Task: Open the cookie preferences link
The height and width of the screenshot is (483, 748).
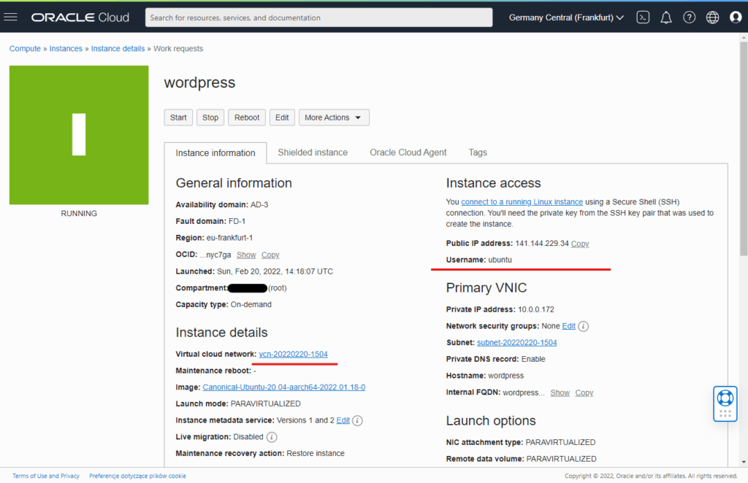Action: tap(137, 476)
